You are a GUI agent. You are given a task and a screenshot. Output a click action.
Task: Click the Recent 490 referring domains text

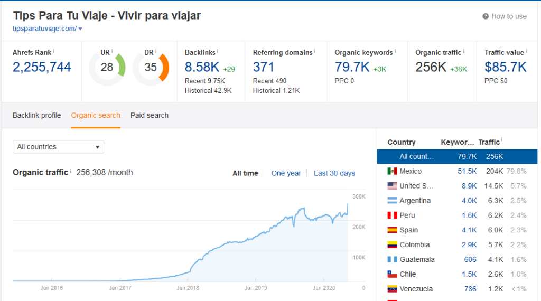point(269,81)
